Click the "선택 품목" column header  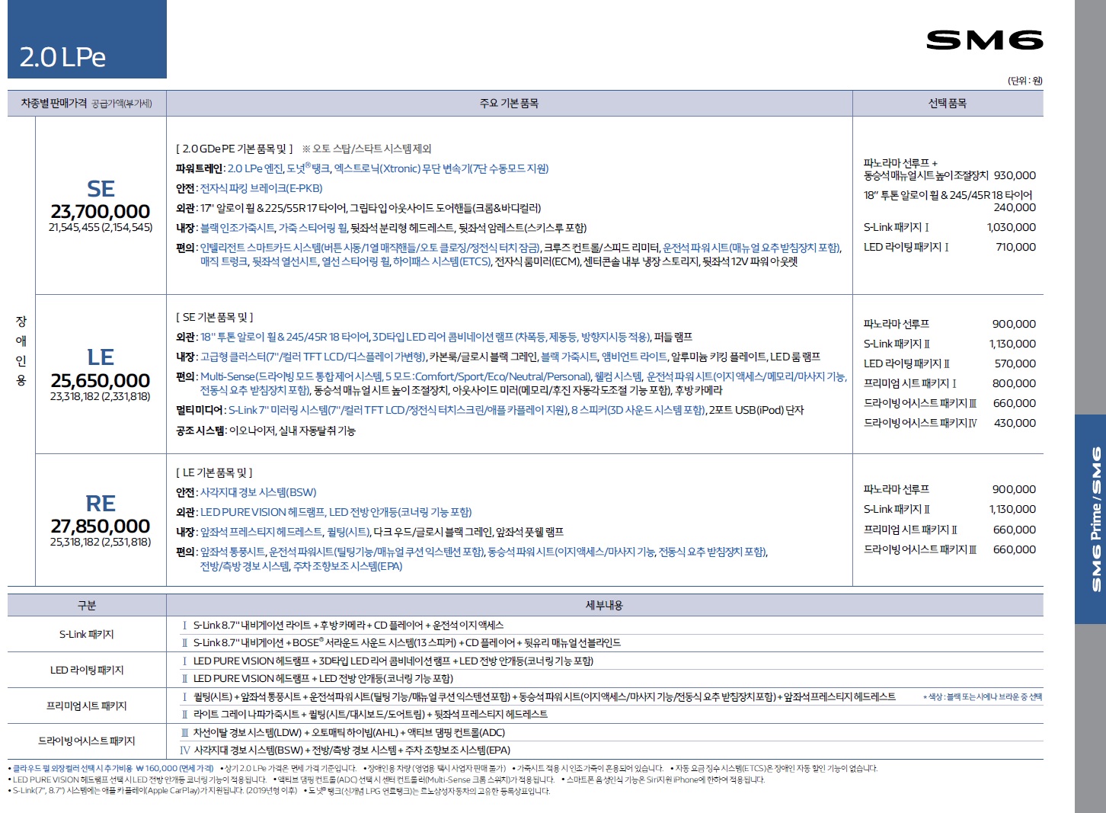click(948, 103)
